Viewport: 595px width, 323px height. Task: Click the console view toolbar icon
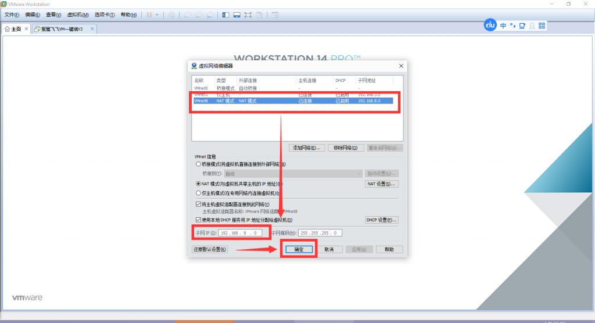coord(275,15)
